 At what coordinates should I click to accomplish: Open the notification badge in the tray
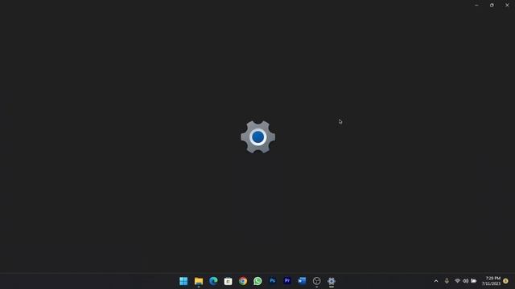(x=505, y=281)
